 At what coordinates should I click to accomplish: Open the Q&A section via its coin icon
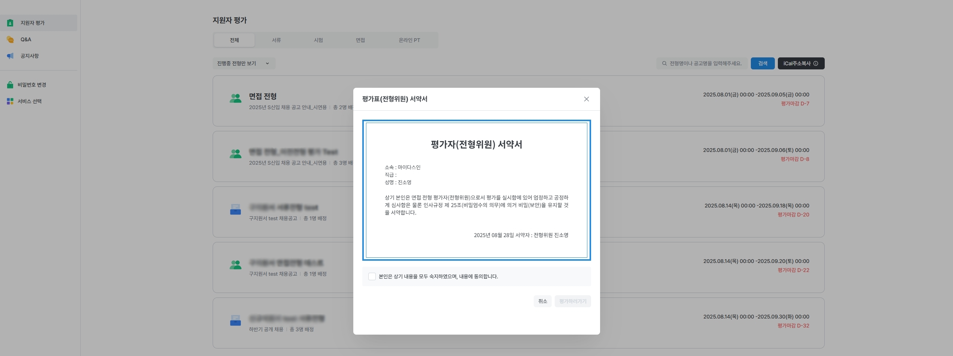[10, 39]
